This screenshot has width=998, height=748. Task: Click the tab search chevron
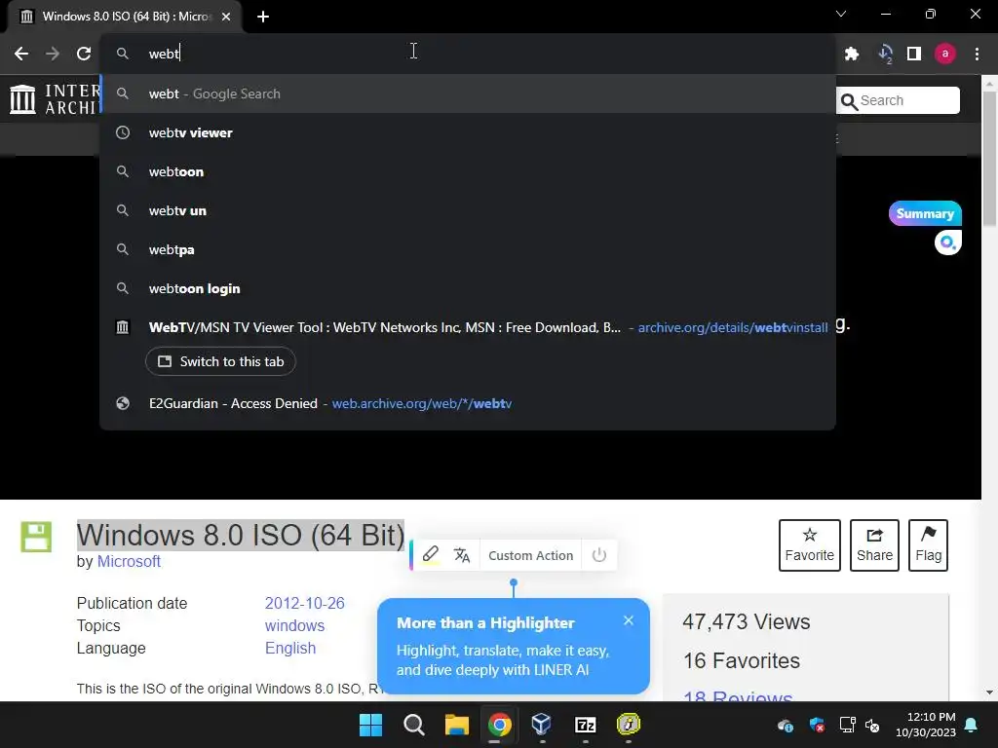(x=841, y=14)
